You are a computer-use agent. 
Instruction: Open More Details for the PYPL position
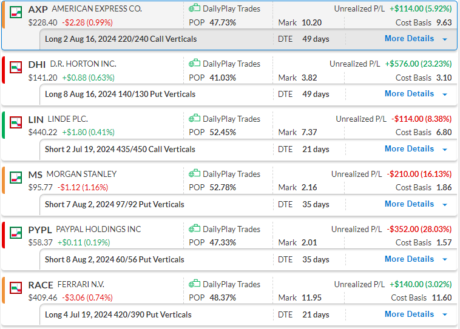click(x=409, y=259)
